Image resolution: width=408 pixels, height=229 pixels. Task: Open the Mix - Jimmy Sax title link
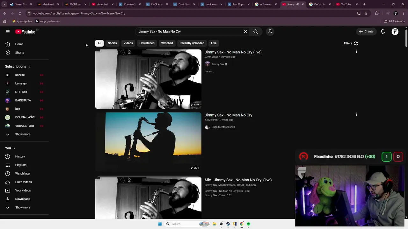(238, 180)
